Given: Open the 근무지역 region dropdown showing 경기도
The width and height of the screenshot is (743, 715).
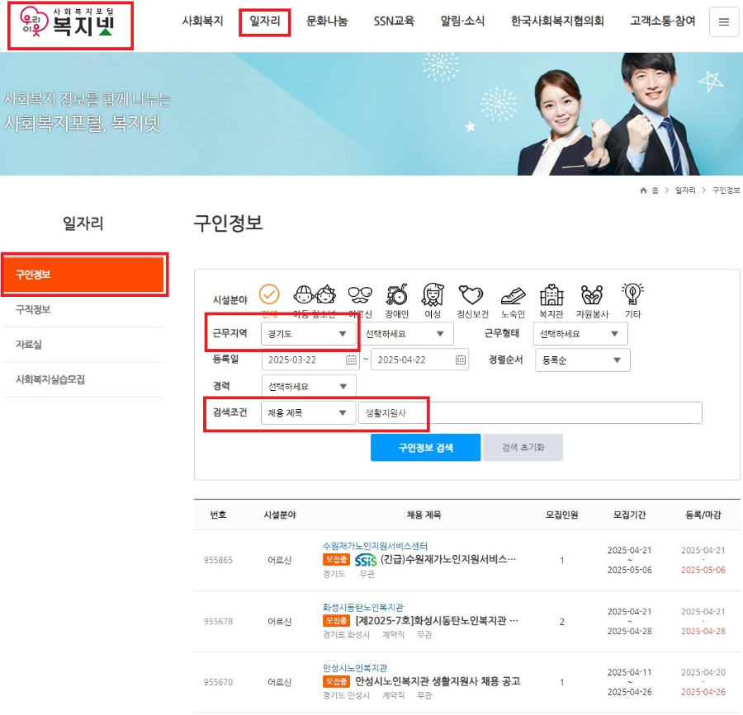Looking at the screenshot, I should point(309,333).
